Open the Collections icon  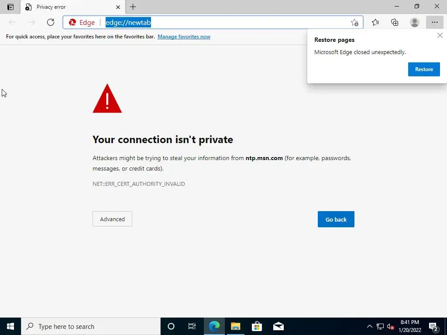pos(395,22)
